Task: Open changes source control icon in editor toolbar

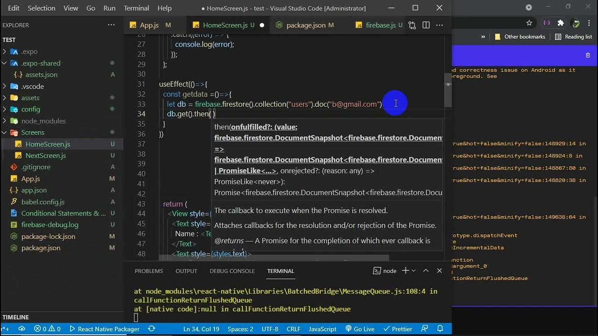Action: (x=412, y=25)
